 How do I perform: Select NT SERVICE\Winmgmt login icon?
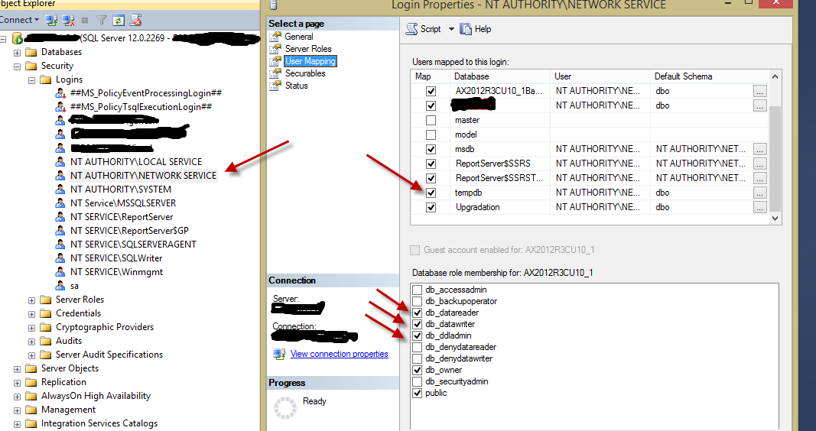[60, 272]
